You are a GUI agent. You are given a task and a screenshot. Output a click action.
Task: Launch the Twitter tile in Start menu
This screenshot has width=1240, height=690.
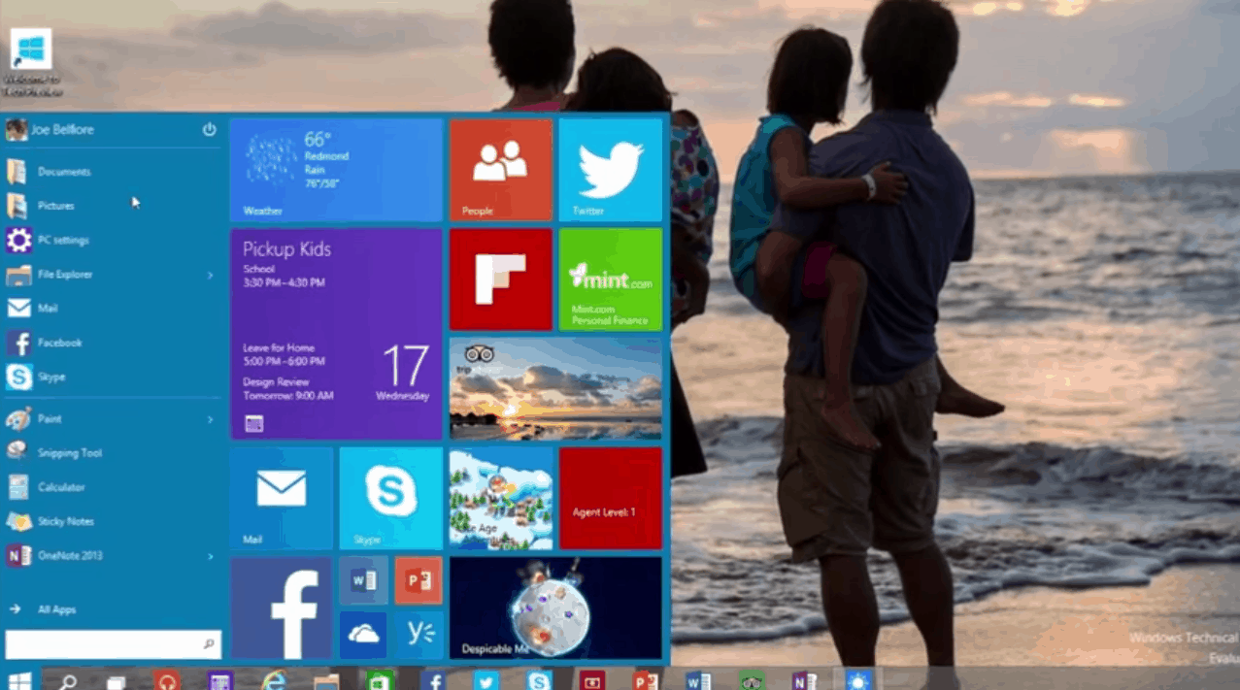[x=611, y=171]
